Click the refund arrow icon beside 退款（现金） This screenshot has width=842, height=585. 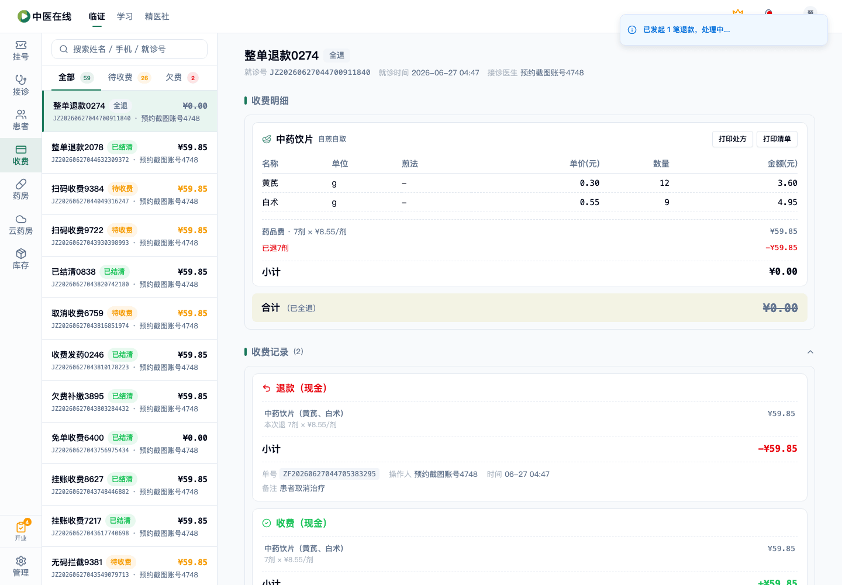click(x=267, y=388)
